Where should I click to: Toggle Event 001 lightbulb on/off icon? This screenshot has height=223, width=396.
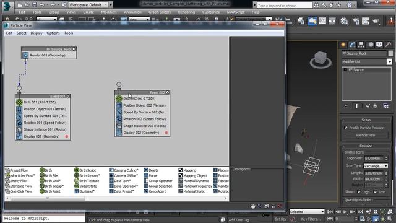pyautogui.click(x=68, y=97)
